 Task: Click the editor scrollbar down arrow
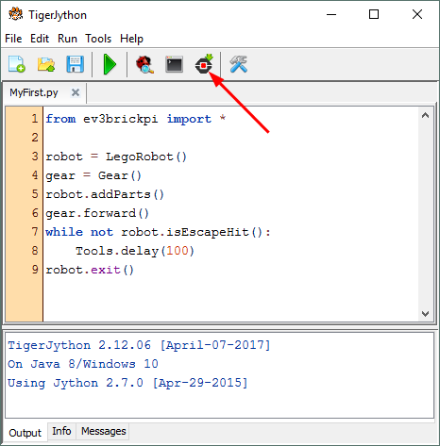click(x=425, y=313)
